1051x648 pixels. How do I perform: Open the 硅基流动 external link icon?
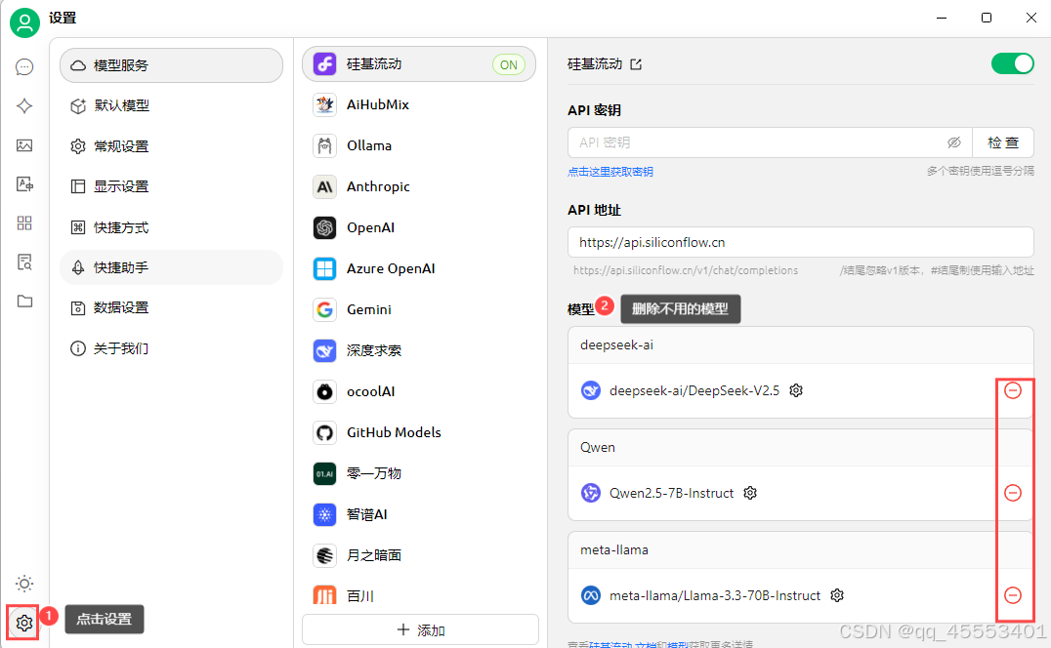coord(636,64)
